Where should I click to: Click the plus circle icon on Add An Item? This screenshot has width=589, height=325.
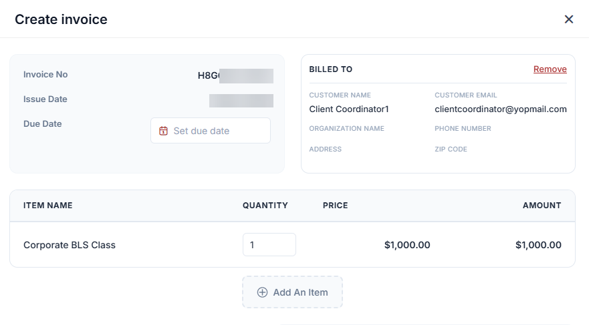(x=262, y=292)
